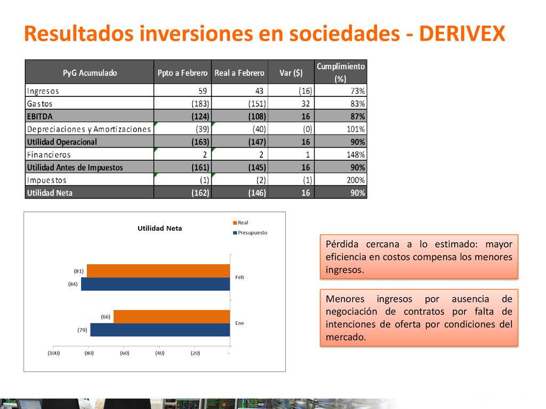This screenshot has width=546, height=409.
Task: Select the 'Var ($)' column header
Action: pos(291,72)
